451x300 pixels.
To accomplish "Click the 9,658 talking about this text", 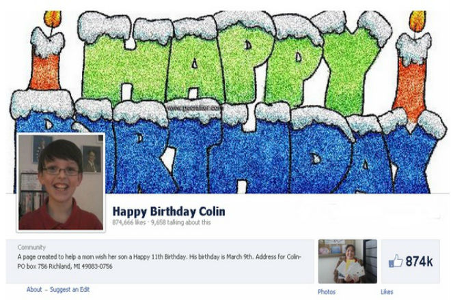I will 180,222.
